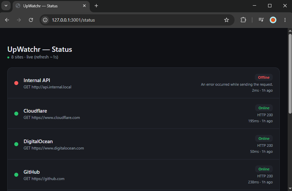The width and height of the screenshot is (292, 191).
Task: Click HTTP 200 in the GitHub row
Action: (265, 176)
